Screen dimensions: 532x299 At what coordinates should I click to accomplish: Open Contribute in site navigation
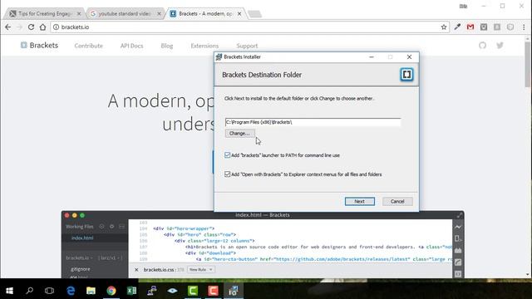(89, 46)
